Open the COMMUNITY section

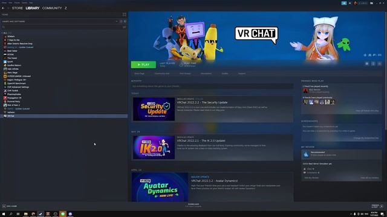point(52,8)
